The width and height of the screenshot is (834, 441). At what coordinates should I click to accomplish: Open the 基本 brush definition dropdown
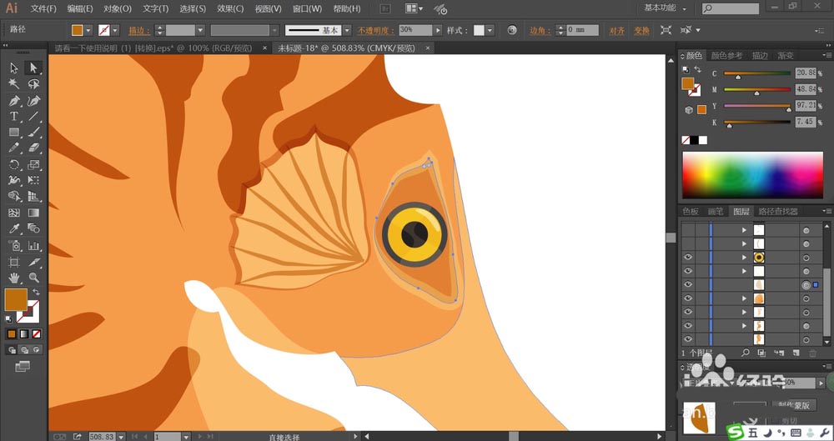pyautogui.click(x=347, y=30)
